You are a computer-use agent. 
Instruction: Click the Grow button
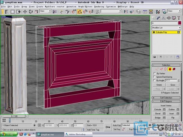tap(173, 85)
